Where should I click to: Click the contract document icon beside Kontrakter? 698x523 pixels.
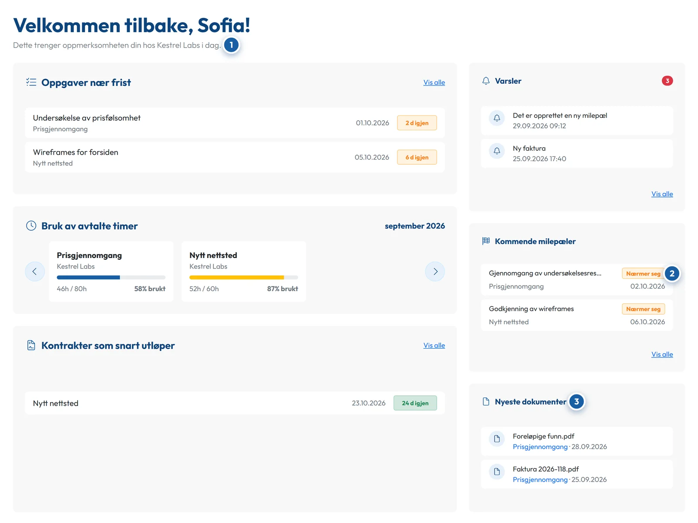31,345
